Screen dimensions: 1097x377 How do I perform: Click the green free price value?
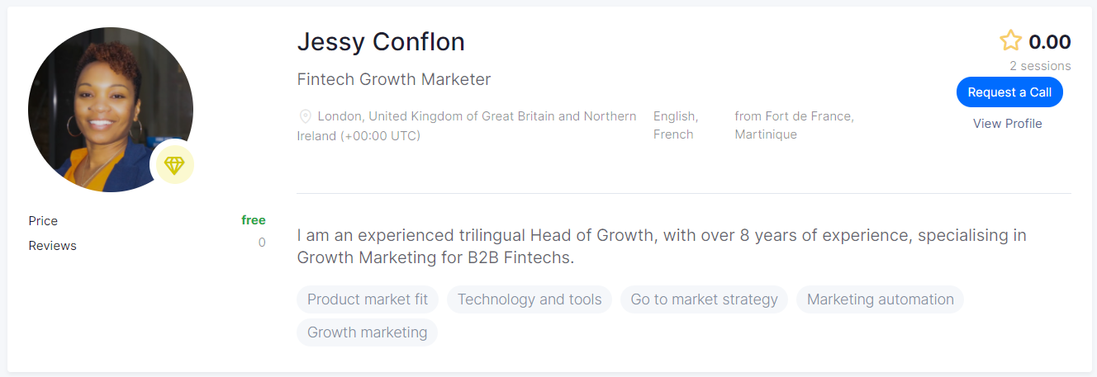[254, 220]
